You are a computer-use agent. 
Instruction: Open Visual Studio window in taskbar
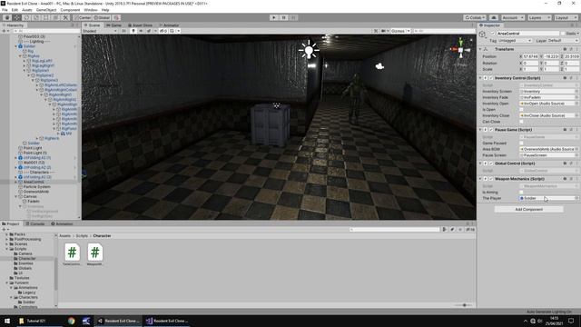(167, 321)
